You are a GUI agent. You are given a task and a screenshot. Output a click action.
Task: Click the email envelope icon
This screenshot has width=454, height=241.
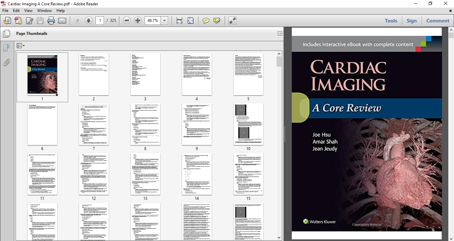click(x=62, y=21)
